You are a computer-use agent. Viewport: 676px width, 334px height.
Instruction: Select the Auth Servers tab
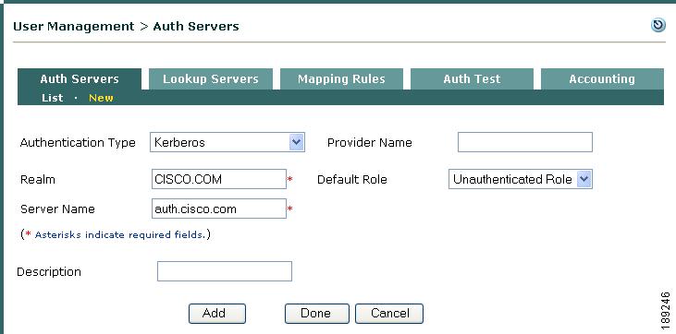point(80,79)
